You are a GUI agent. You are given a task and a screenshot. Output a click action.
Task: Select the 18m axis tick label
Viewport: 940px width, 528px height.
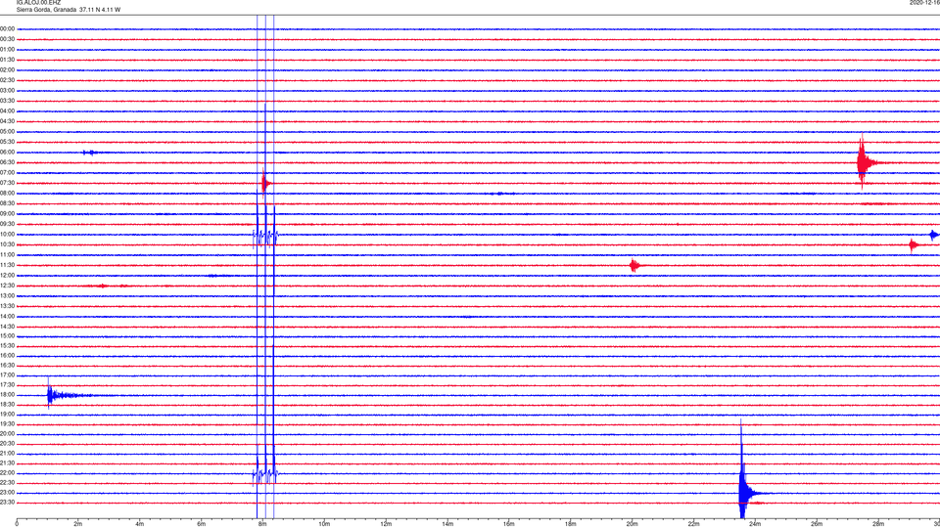[571, 524]
